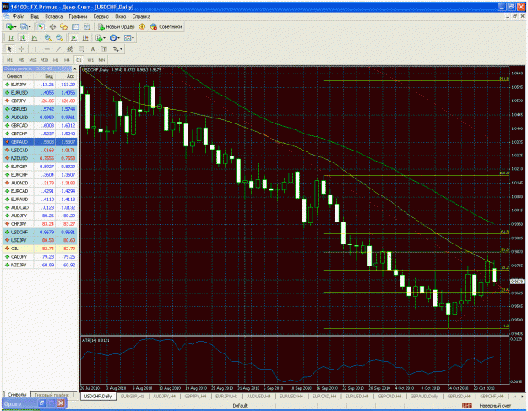Set the timeframe to W1

pyautogui.click(x=90, y=60)
